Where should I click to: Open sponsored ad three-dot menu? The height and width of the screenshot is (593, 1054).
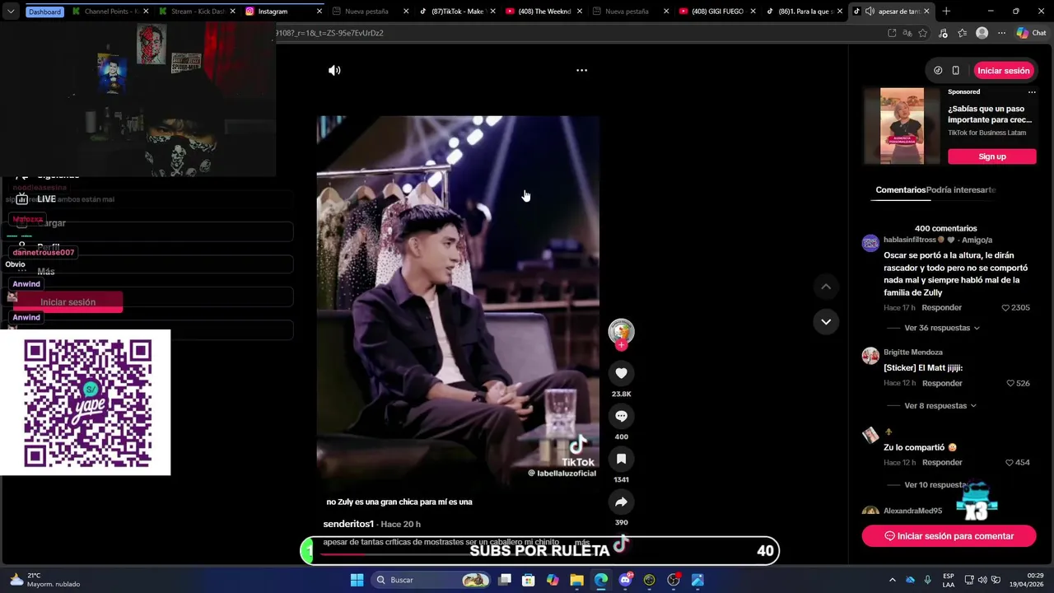(x=1031, y=92)
